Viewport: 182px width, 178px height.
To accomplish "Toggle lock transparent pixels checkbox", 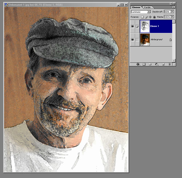I will point(142,17).
